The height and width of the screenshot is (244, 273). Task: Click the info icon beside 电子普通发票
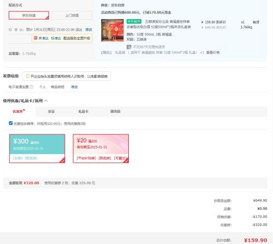coord(32,87)
